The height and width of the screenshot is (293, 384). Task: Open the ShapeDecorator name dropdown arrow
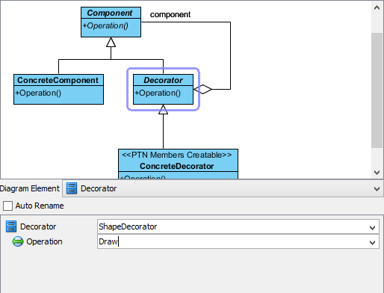(x=372, y=227)
